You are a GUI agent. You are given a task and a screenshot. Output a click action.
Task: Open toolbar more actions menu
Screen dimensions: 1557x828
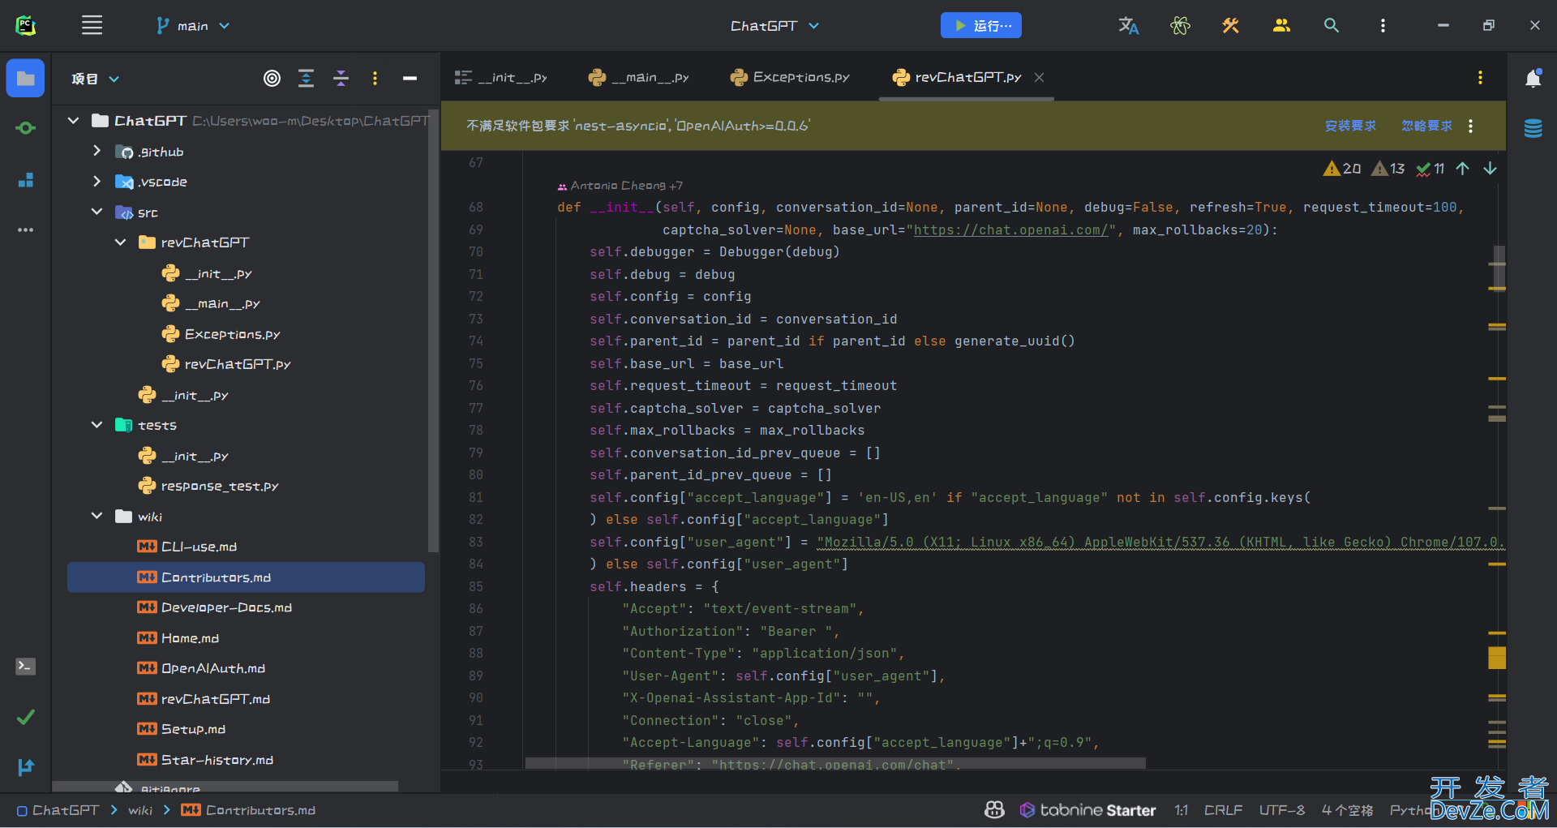[1383, 25]
